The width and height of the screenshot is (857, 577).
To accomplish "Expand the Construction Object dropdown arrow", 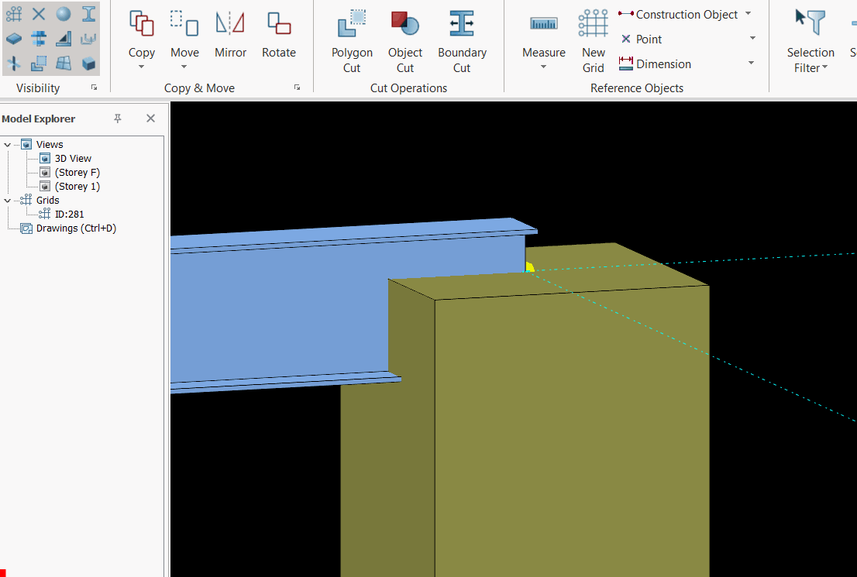I will 748,14.
